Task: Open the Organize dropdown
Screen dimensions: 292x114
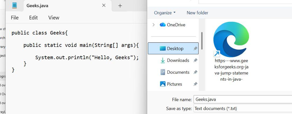Action: pyautogui.click(x=165, y=13)
